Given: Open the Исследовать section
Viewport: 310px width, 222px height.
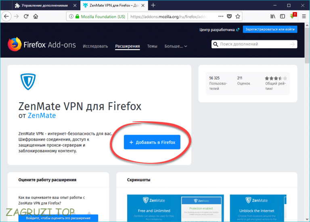Looking at the screenshot, I should [95, 46].
